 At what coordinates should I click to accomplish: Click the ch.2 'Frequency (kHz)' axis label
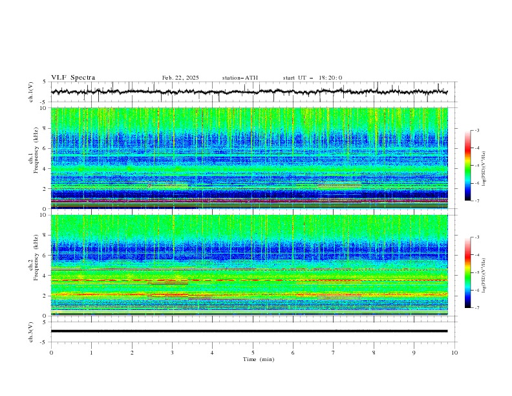click(x=37, y=257)
